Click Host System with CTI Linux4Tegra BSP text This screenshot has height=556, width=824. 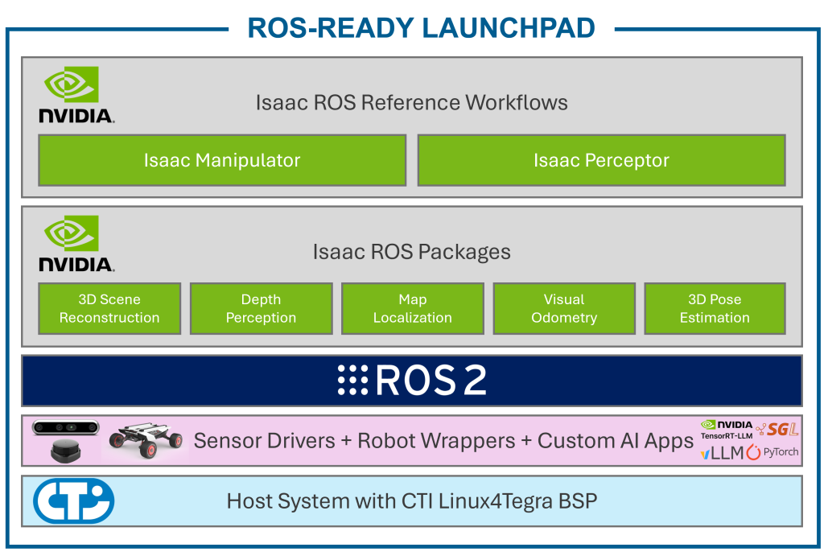pyautogui.click(x=412, y=500)
